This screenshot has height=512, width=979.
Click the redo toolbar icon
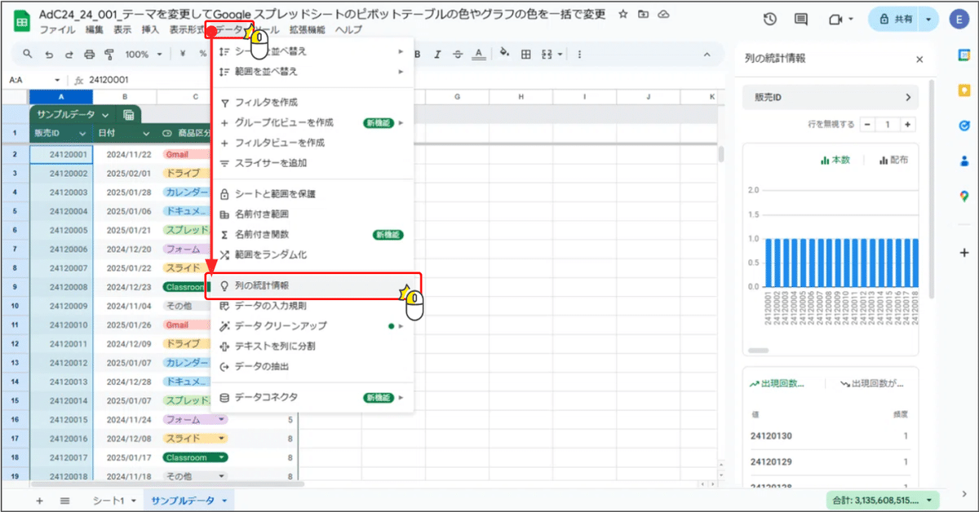pos(69,55)
